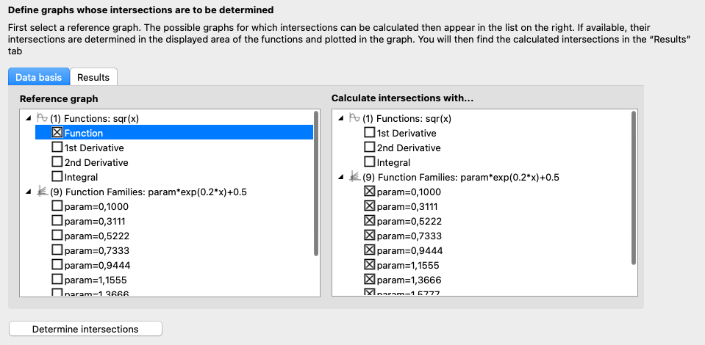Uncheck the Function checkbox in Reference graph
This screenshot has height=345, width=705.
pos(57,133)
